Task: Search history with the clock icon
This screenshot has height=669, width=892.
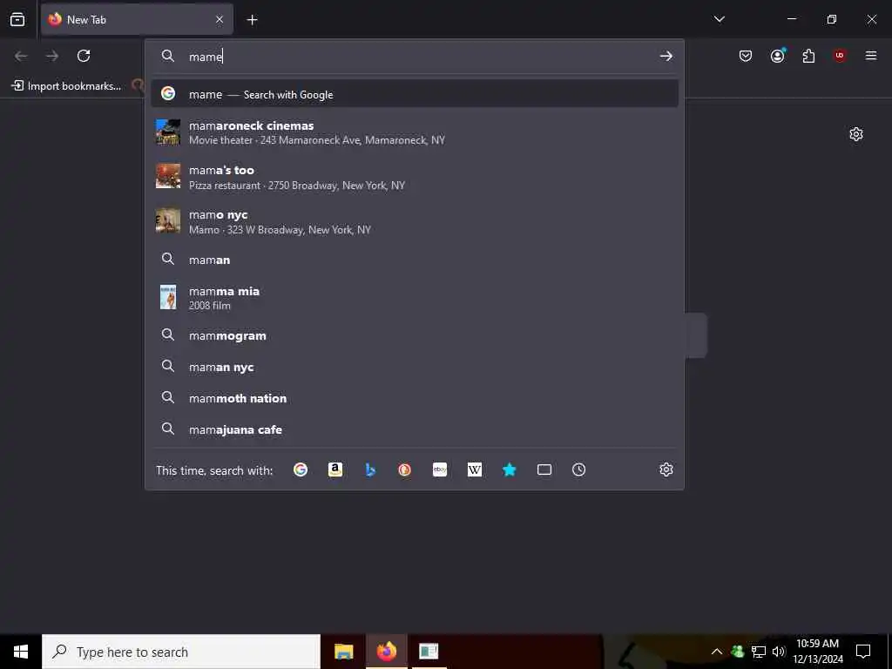Action: [x=578, y=470]
